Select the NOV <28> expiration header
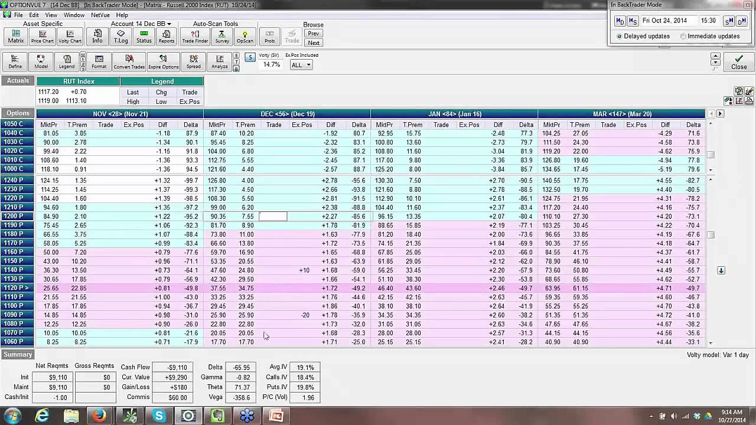Screen dimensions: 756x425 click(120, 113)
